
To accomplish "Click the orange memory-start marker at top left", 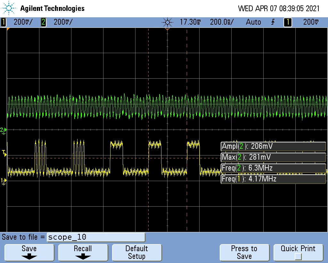I will pyautogui.click(x=8, y=29).
